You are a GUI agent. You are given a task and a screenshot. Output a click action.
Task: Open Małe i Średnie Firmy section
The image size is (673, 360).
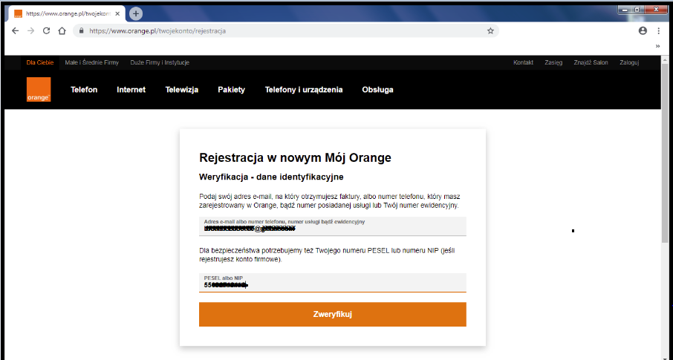[x=92, y=62]
